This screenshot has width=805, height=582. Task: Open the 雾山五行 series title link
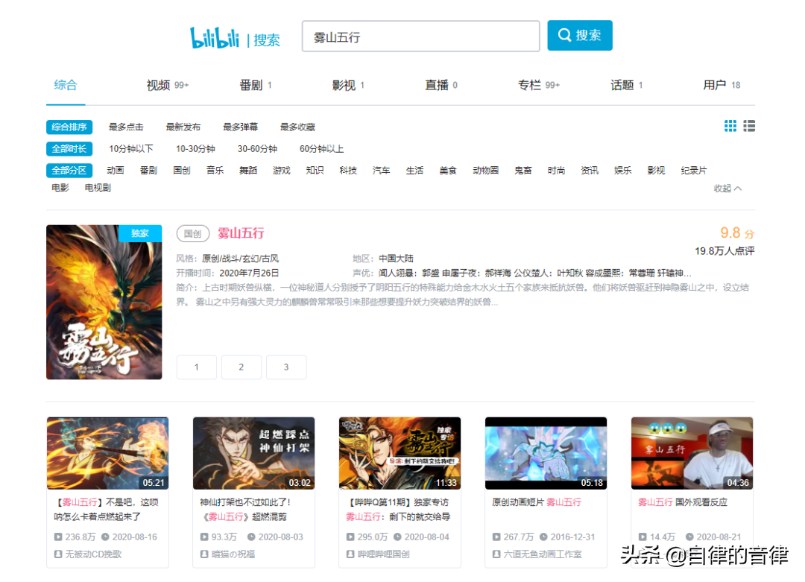click(241, 233)
